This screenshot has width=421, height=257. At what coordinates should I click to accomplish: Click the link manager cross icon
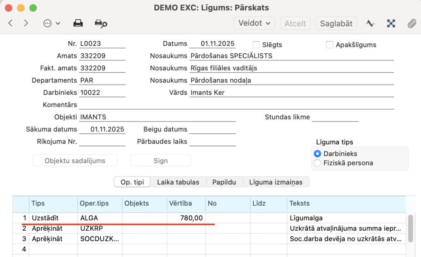click(x=391, y=23)
